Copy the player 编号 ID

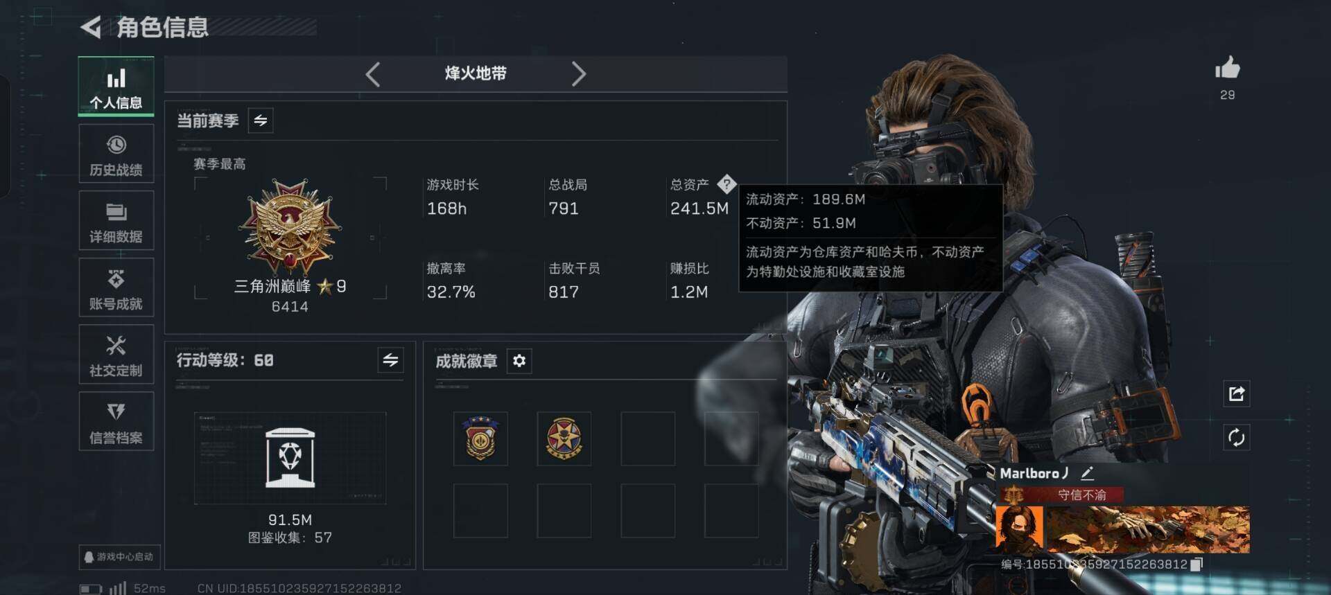click(x=1196, y=565)
